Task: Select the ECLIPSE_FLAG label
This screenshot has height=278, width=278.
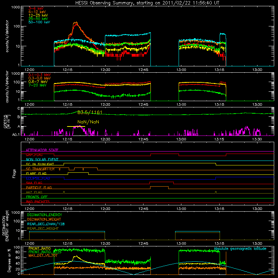Action: pyautogui.click(x=38, y=178)
